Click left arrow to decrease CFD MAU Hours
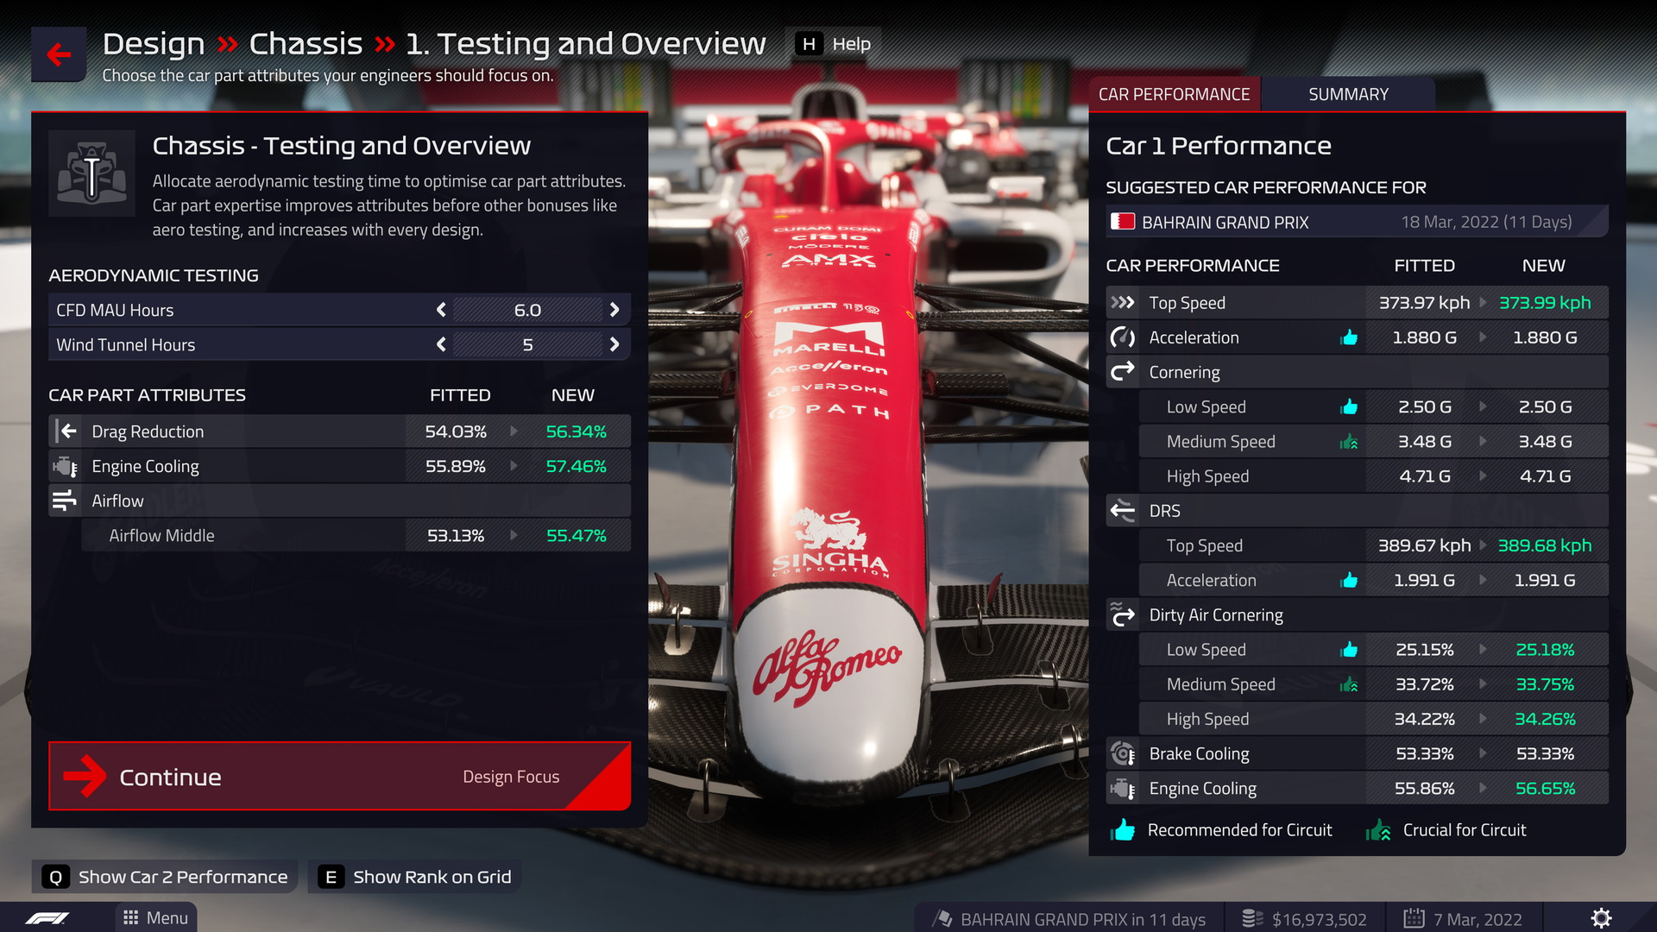Screen dimensions: 1657x932 point(439,310)
